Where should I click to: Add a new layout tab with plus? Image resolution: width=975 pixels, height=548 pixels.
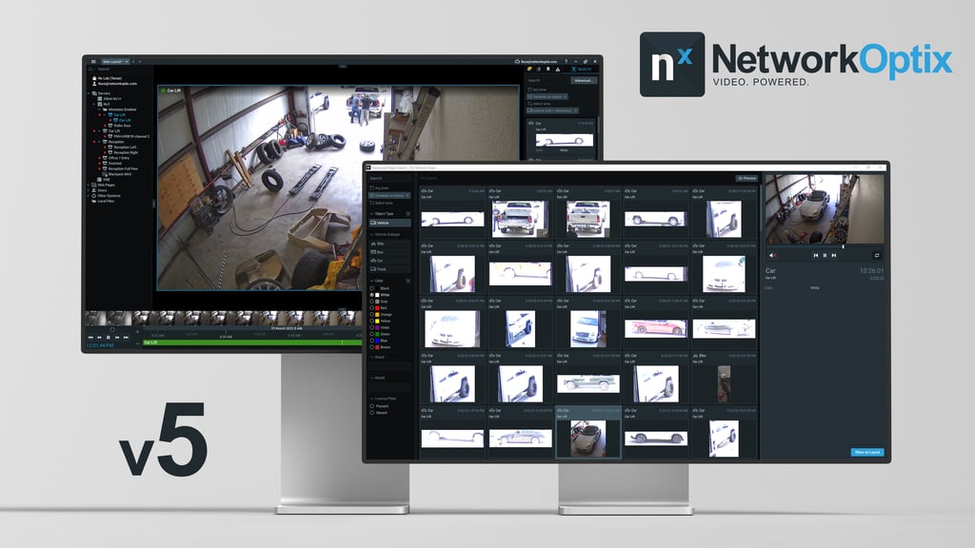pyautogui.click(x=133, y=62)
